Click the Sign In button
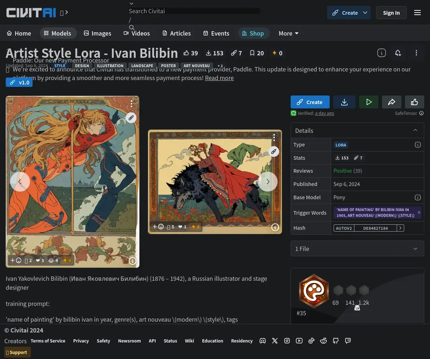 click(x=391, y=13)
